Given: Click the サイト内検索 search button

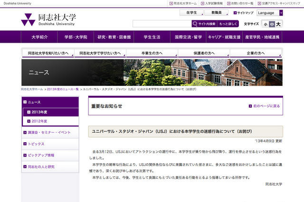Looking at the screenshot, I should 205,24.
